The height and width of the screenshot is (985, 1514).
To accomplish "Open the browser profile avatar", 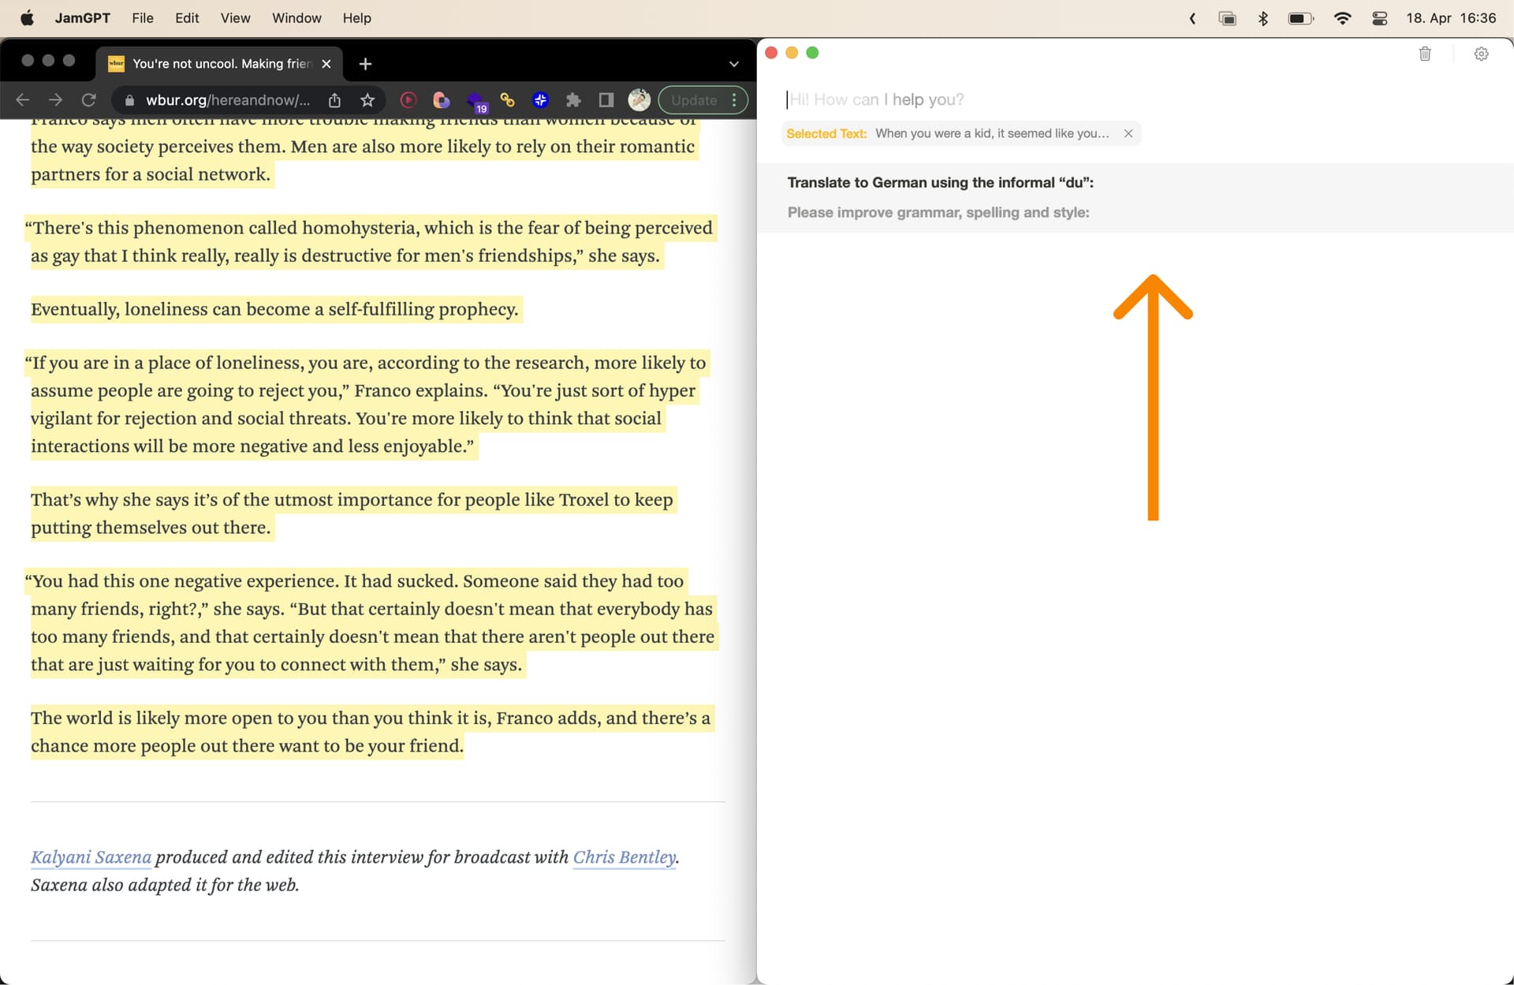I will pos(640,100).
